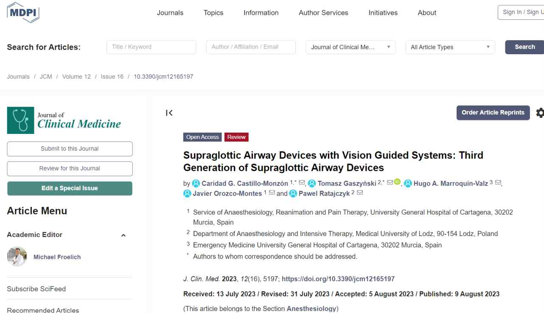
Task: Open the Journal of Clinical Medicine dropdown
Action: click(x=351, y=47)
